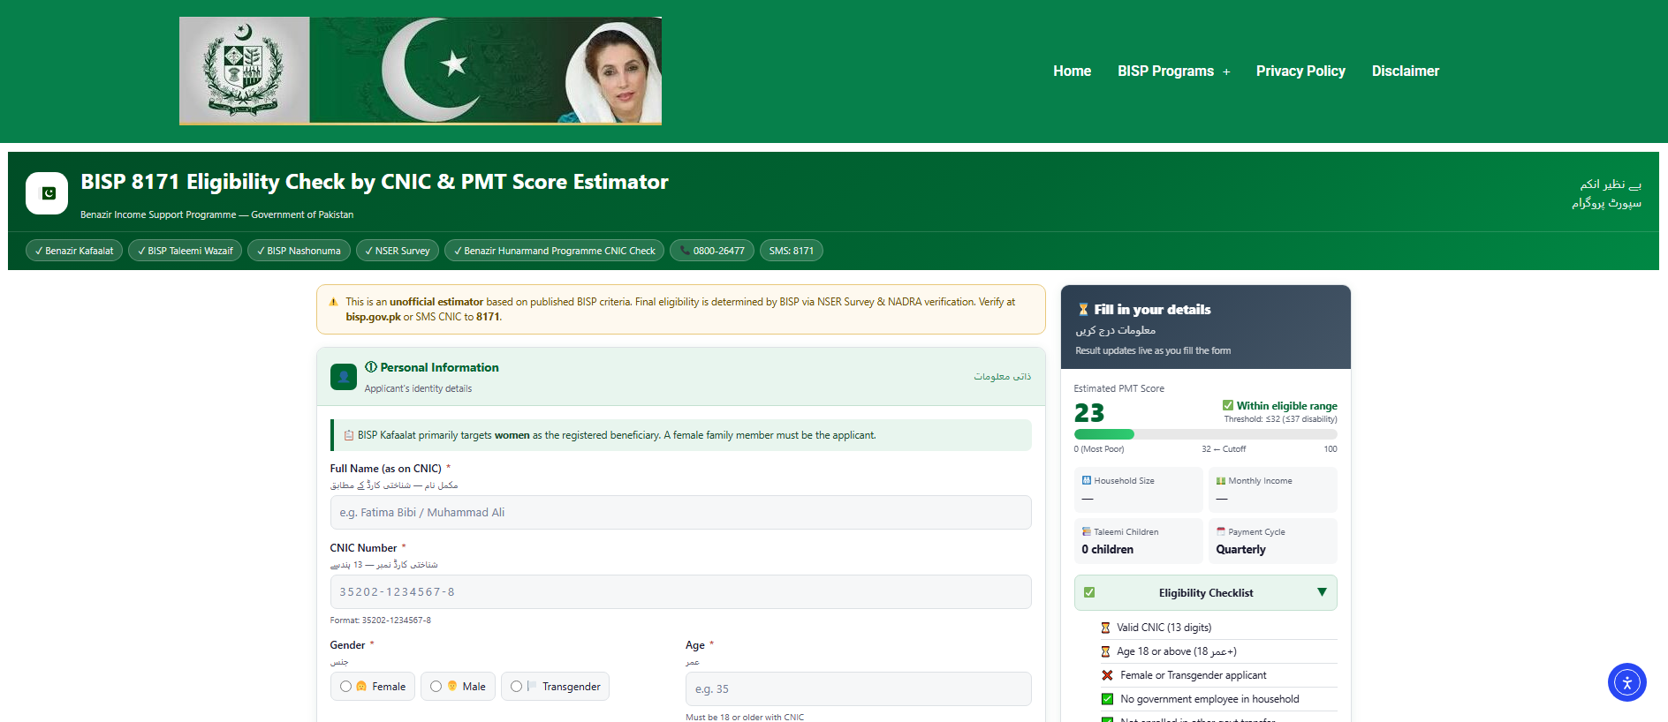
Task: Focus the CNIC Number input field
Action: [x=680, y=592]
